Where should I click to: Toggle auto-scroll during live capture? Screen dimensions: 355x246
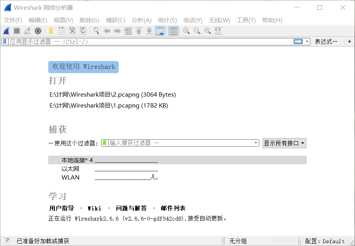click(x=160, y=31)
